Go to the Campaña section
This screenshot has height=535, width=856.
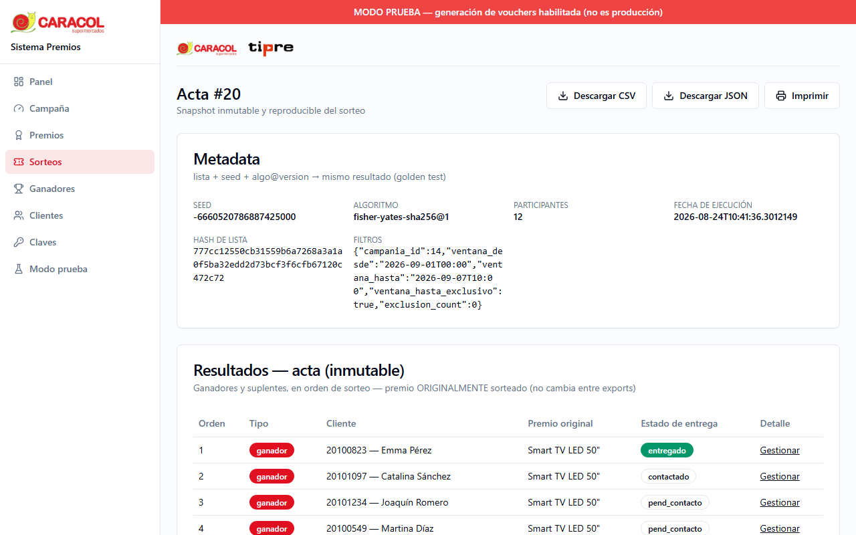[x=80, y=108]
